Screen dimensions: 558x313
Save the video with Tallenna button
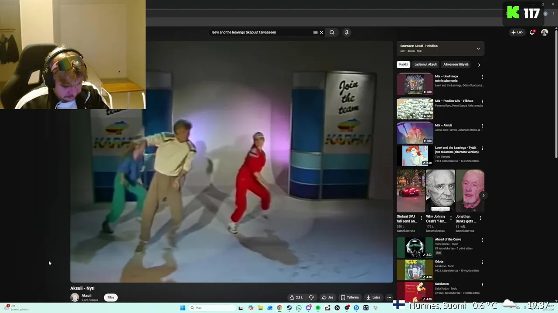pyautogui.click(x=350, y=297)
